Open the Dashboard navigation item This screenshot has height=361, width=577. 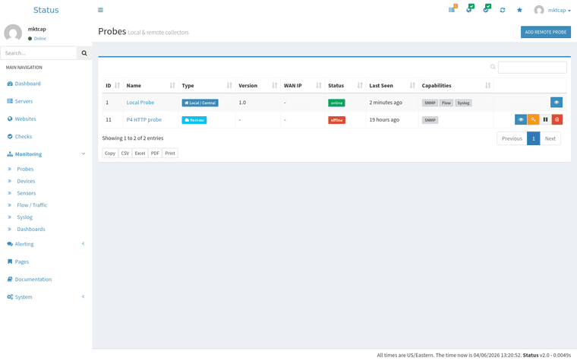(28, 84)
